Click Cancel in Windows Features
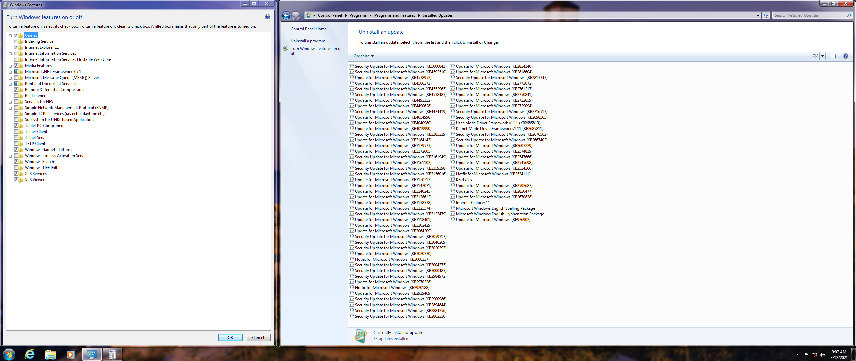Image resolution: width=856 pixels, height=361 pixels. pos(258,338)
